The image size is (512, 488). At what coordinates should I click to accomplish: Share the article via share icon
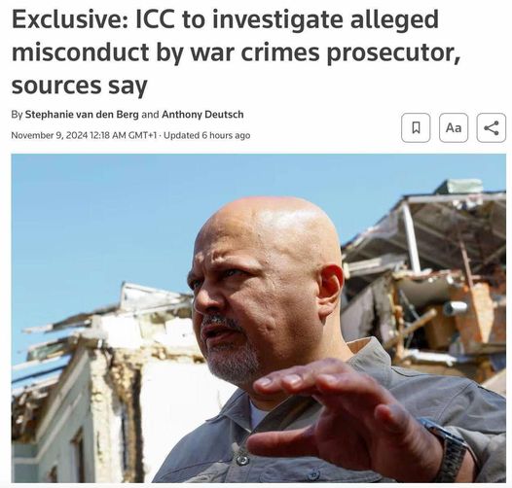click(x=492, y=127)
